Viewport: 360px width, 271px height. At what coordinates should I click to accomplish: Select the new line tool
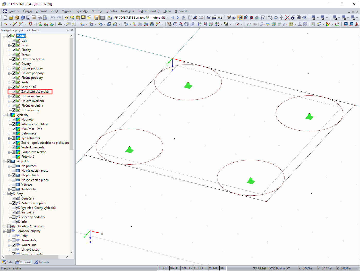[14, 24]
